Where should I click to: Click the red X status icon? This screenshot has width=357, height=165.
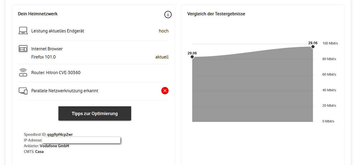coord(165,91)
